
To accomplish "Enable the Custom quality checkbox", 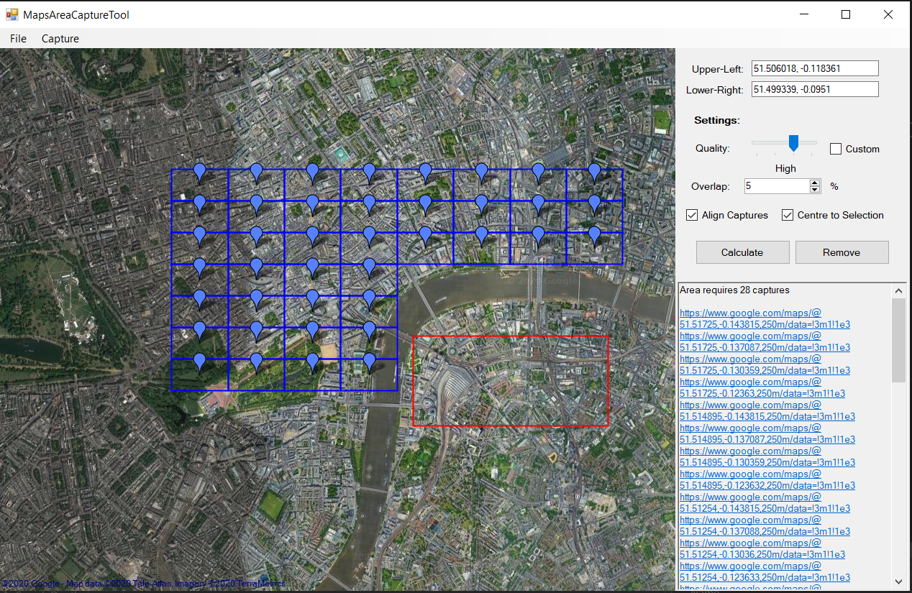I will click(x=836, y=149).
